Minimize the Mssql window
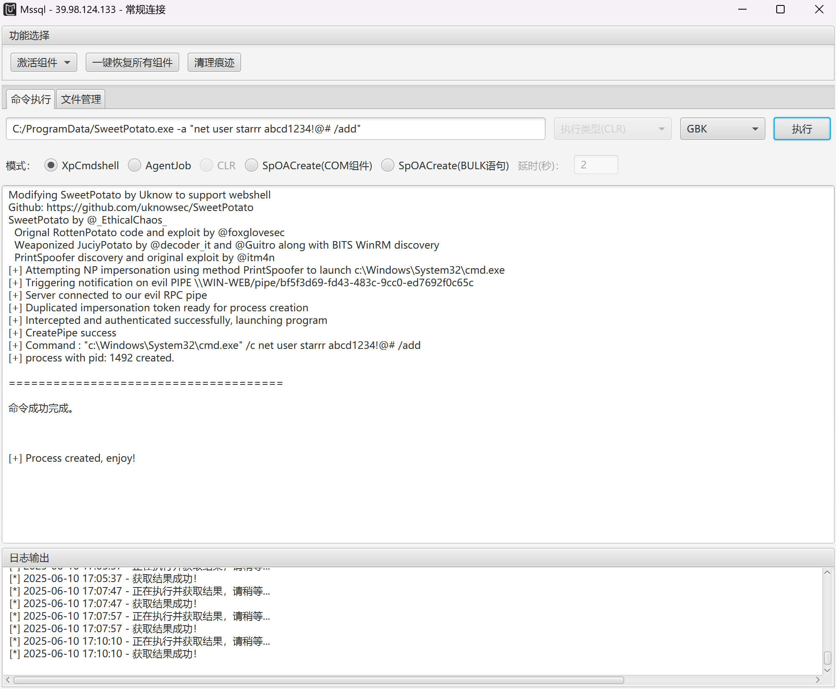The image size is (836, 689). click(742, 9)
